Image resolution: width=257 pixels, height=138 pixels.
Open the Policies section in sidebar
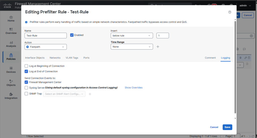click(x=11, y=57)
